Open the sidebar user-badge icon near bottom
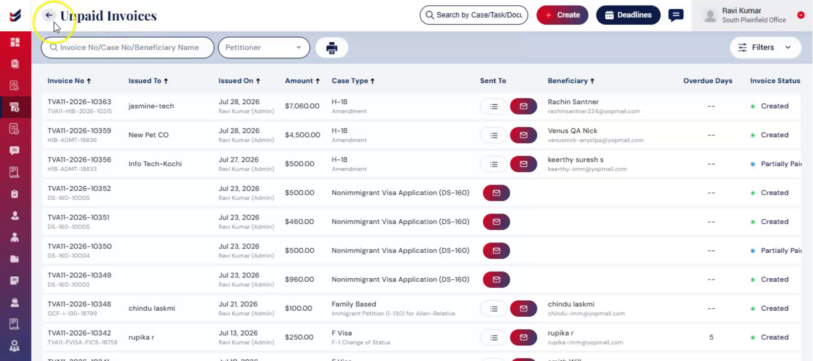Viewport: 813px width, 361px height. pos(15,302)
